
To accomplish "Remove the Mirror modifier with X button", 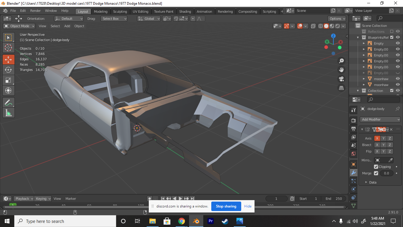I will (x=391, y=129).
